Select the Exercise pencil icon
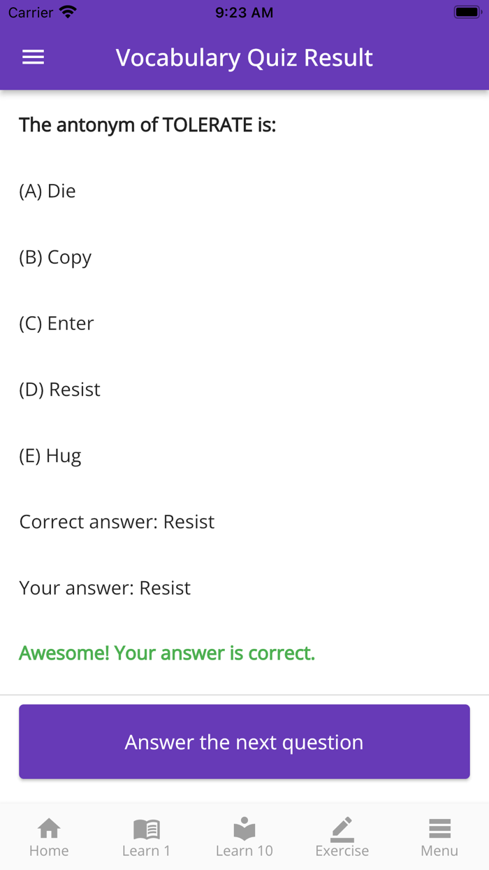 (342, 827)
